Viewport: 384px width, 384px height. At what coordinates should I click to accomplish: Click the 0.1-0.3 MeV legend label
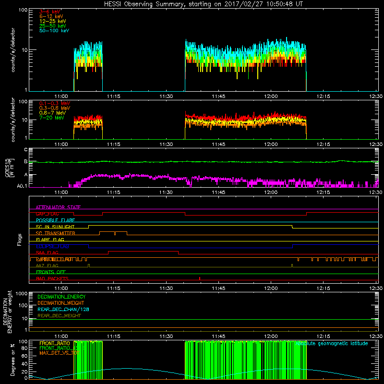(x=55, y=103)
